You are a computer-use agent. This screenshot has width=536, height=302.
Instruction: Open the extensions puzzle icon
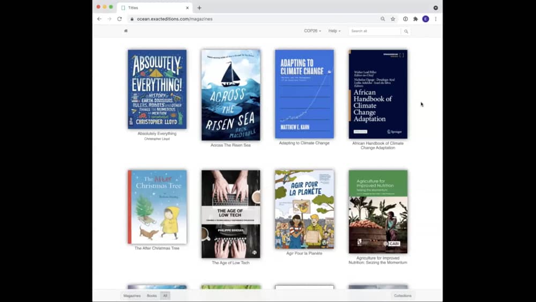(x=415, y=19)
